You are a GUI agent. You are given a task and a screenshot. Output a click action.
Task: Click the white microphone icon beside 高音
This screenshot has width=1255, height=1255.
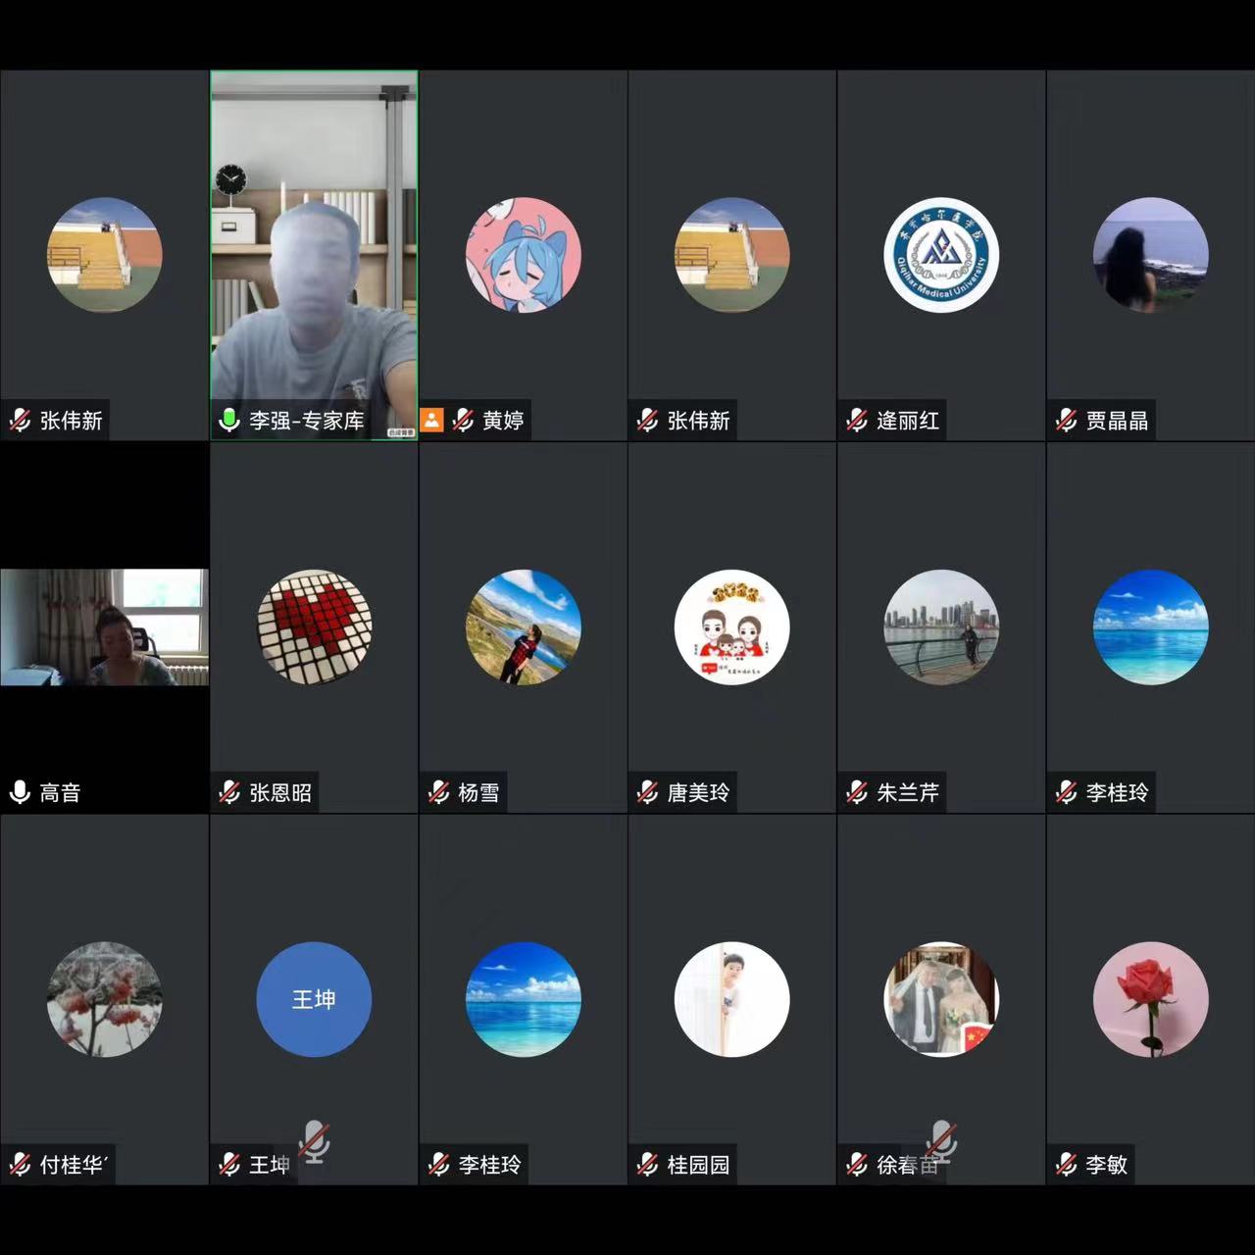pos(20,792)
